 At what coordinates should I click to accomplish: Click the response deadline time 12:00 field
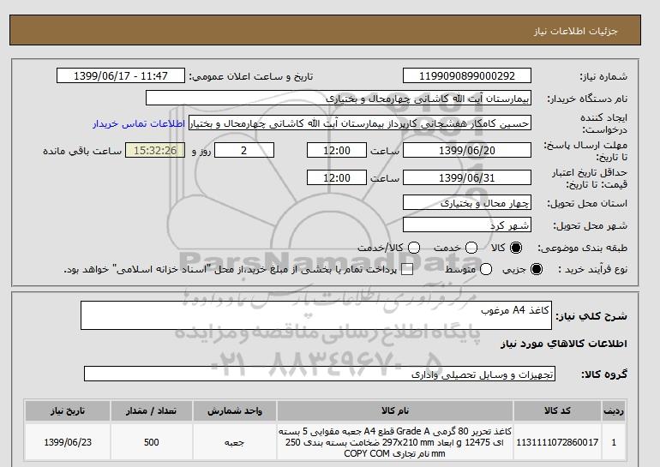[x=337, y=150]
